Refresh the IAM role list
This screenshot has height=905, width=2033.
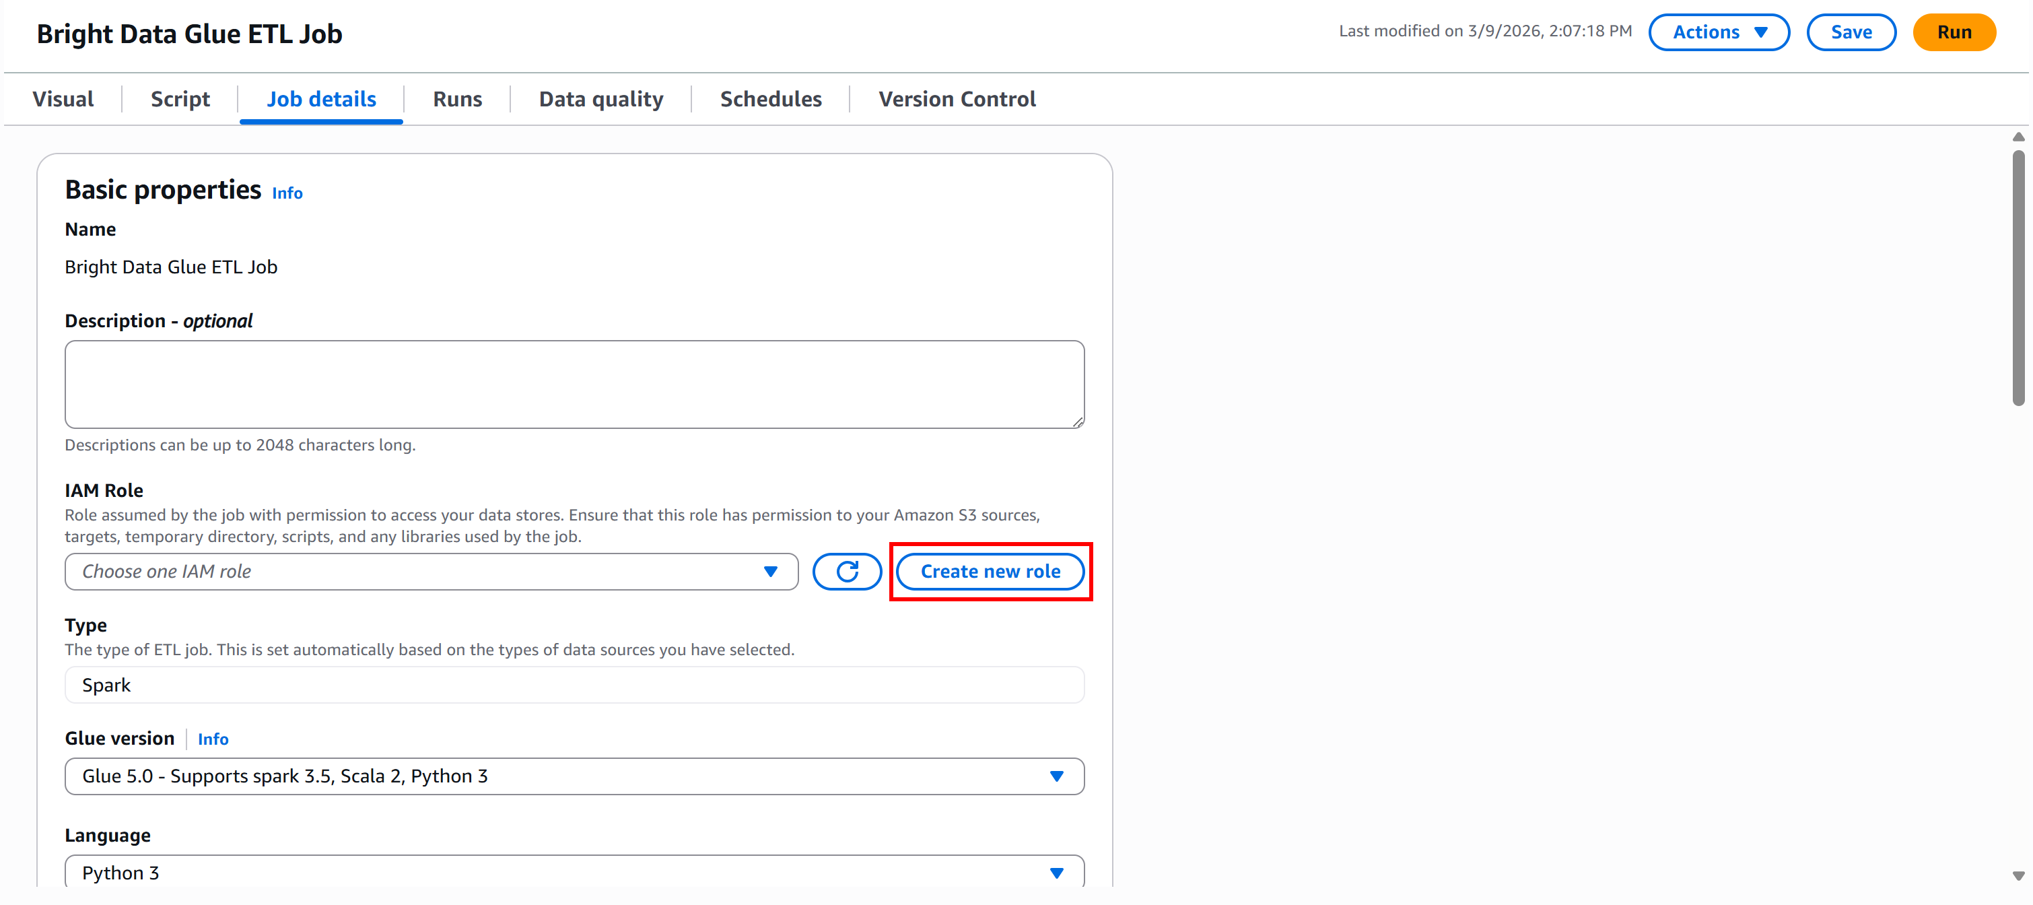point(847,571)
